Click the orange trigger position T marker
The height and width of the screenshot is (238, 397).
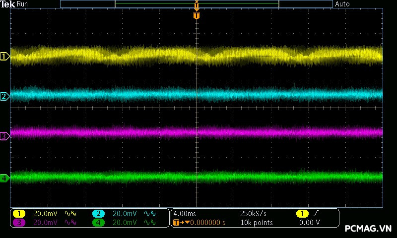click(x=197, y=15)
